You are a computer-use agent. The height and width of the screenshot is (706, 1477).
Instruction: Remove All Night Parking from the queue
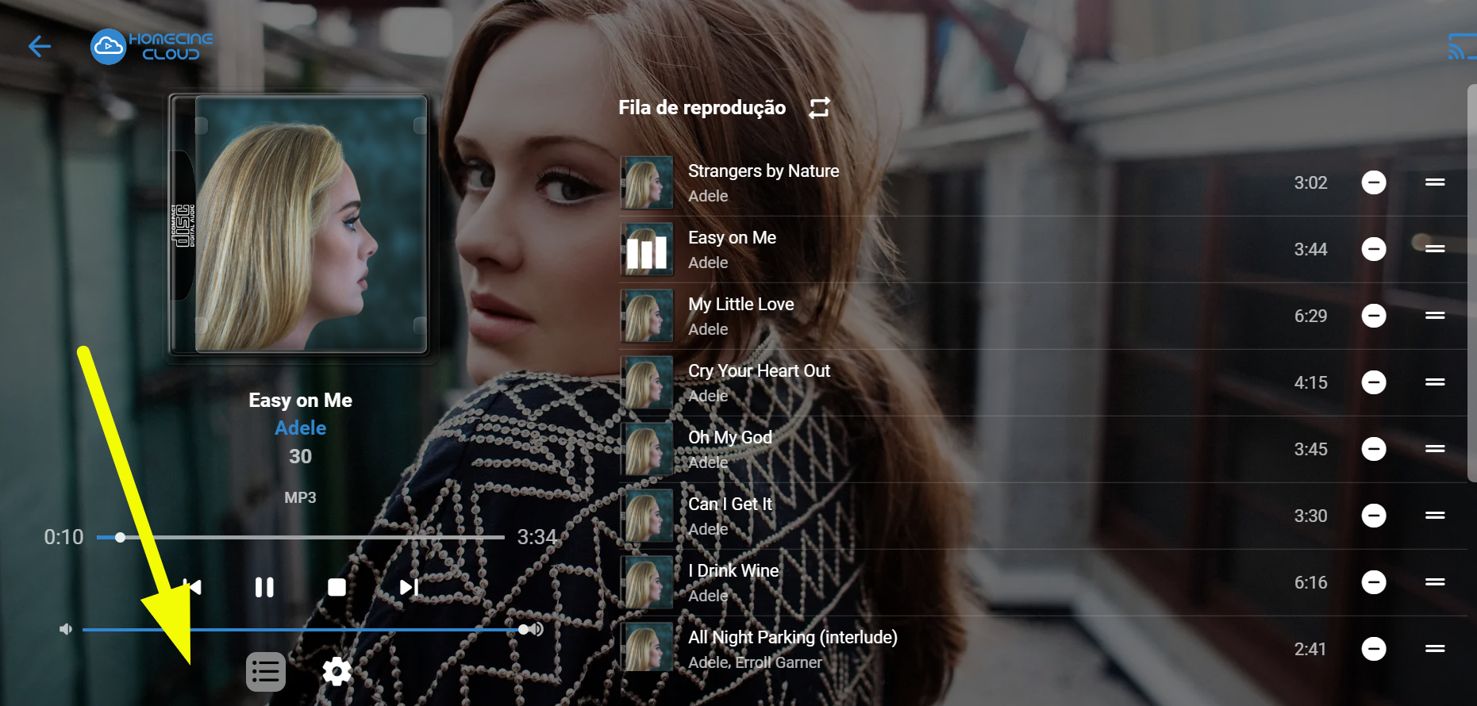coord(1374,649)
